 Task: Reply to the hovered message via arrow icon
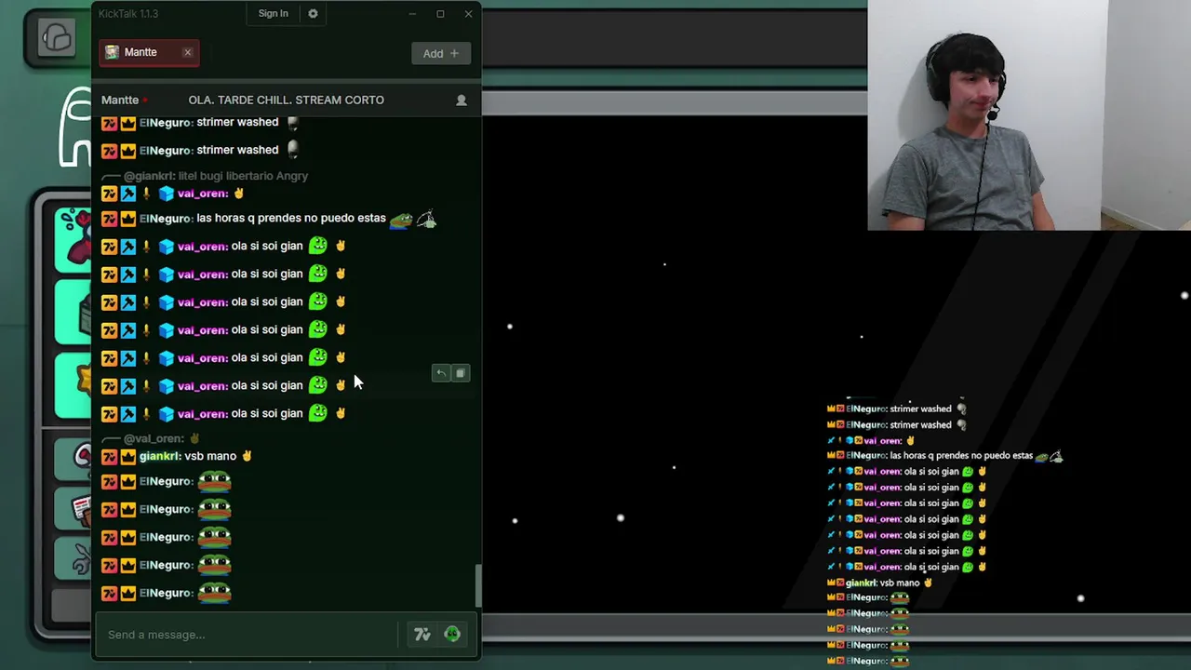[441, 373]
